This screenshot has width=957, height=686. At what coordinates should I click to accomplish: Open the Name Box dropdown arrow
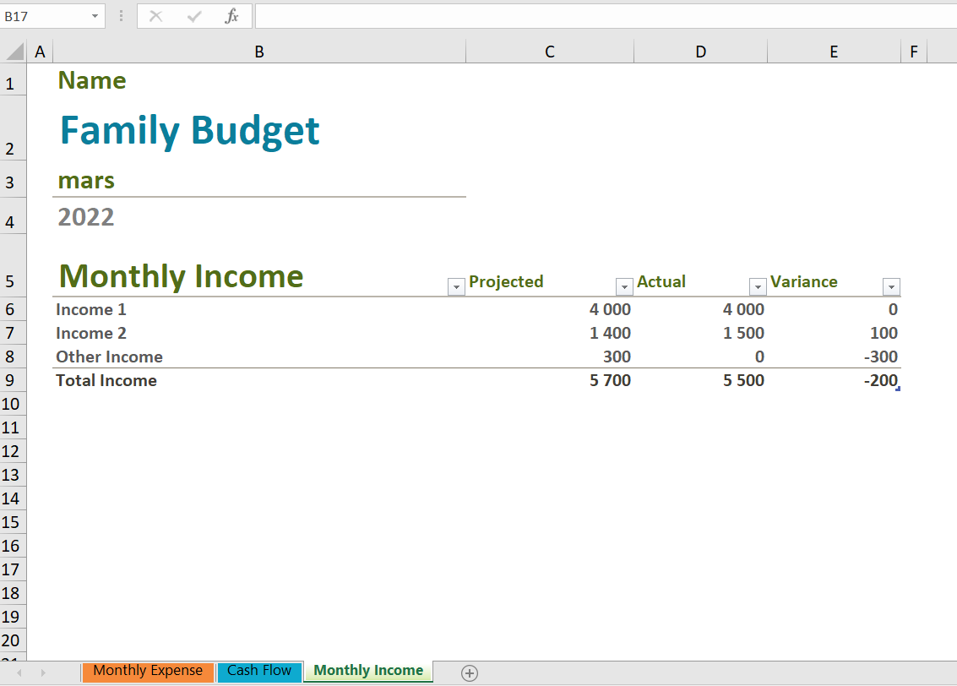pos(94,16)
